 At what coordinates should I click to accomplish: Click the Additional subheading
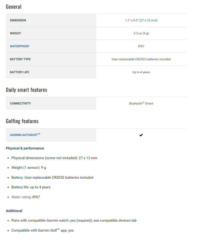(x=14, y=211)
